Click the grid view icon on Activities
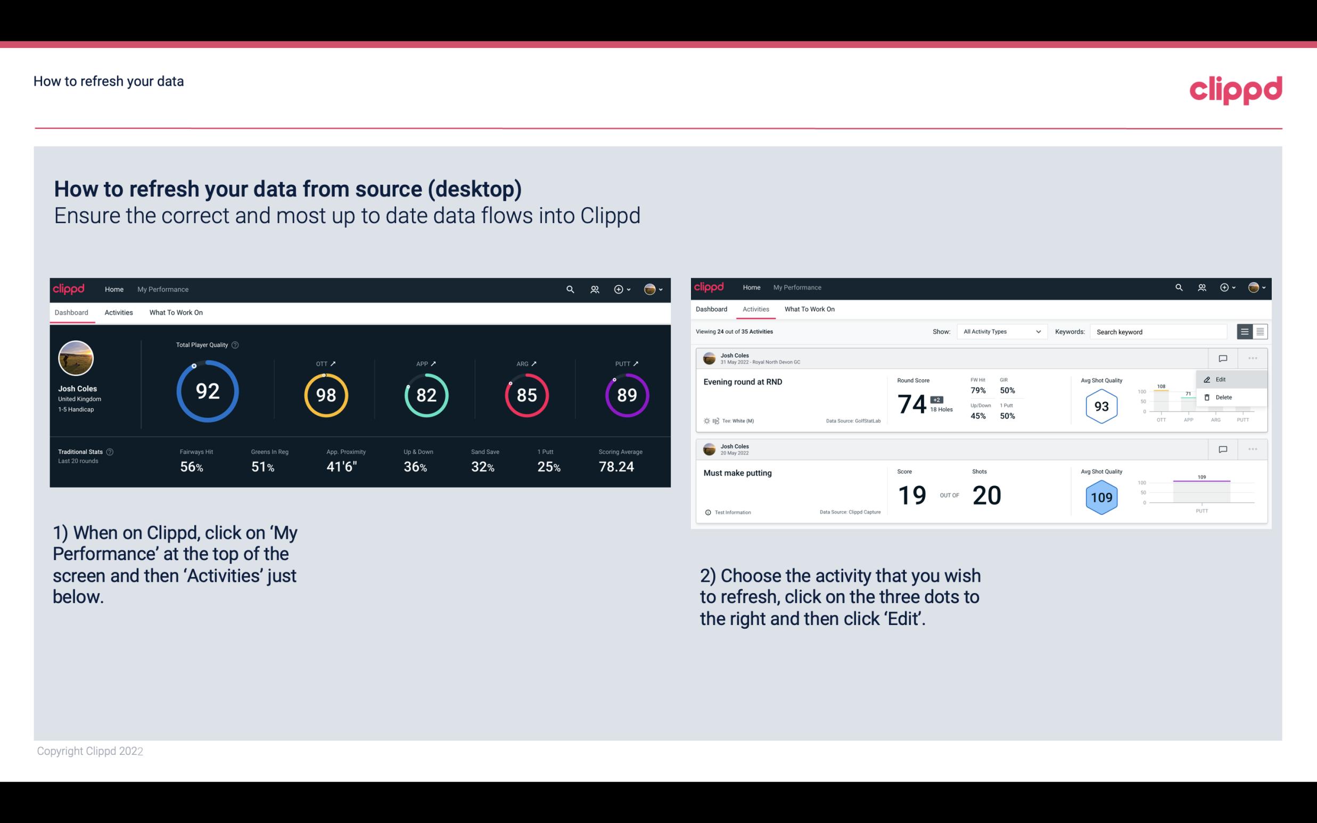 pos(1259,331)
